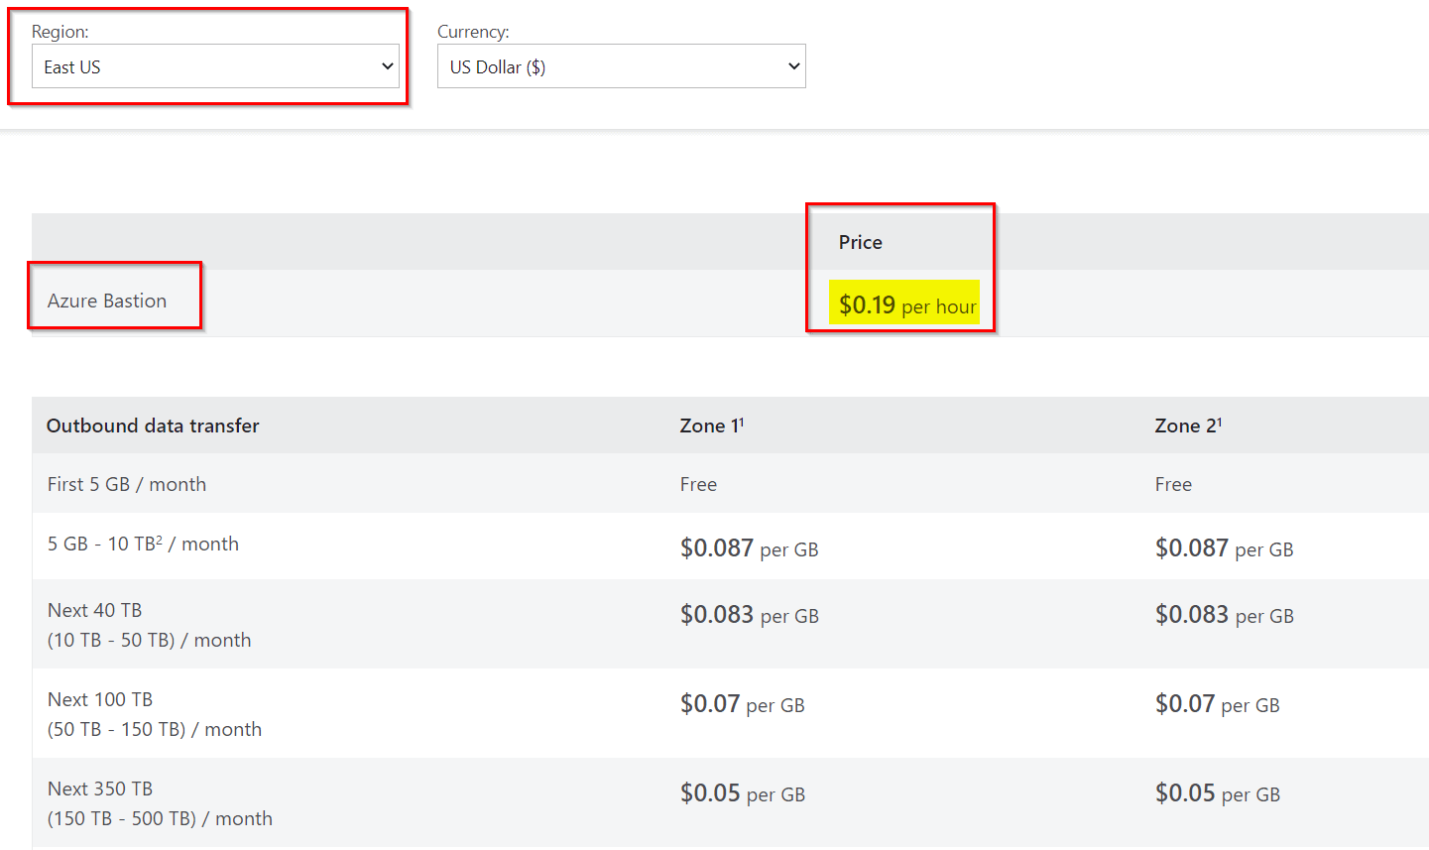Select the Next 100 TB row label
This screenshot has height=850, width=1429.
point(155,714)
